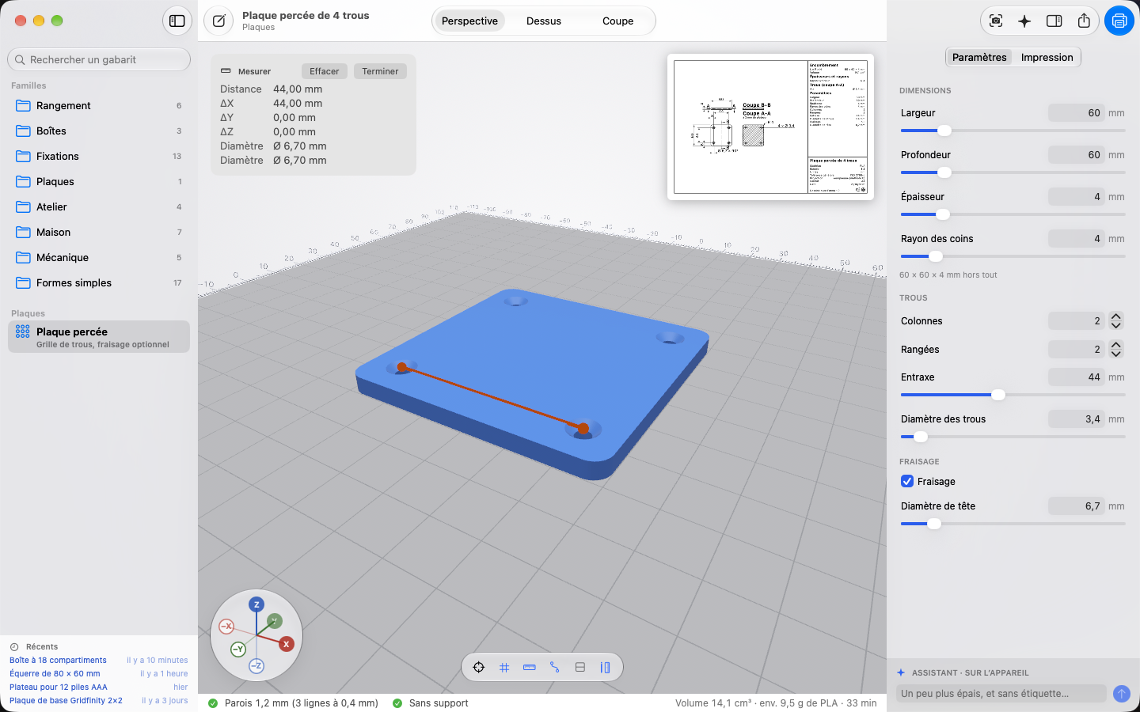The width and height of the screenshot is (1140, 712).
Task: Toggle the ruler measure tool
Action: [x=530, y=667]
